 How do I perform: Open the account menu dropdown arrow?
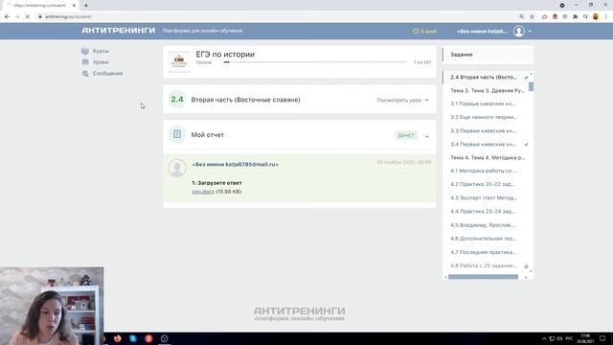click(530, 32)
